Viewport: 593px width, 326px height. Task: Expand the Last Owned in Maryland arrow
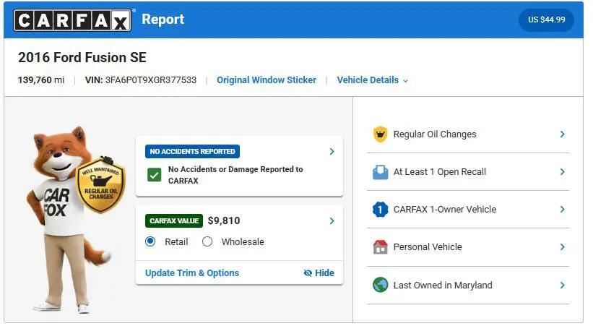point(563,285)
